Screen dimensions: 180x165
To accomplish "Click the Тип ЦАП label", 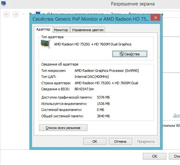I will (49, 77).
